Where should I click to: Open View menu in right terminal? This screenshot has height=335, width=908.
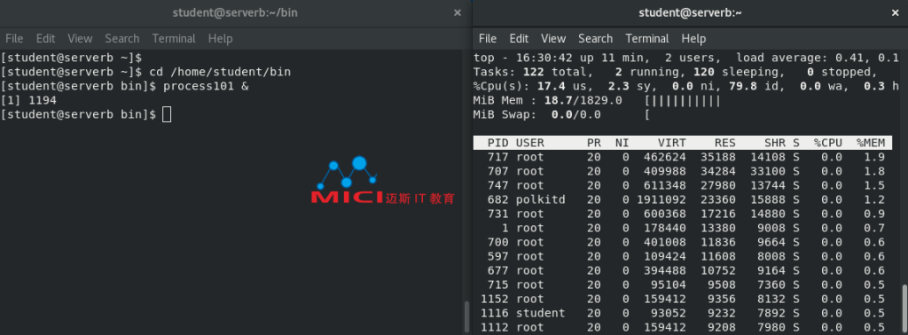553,39
